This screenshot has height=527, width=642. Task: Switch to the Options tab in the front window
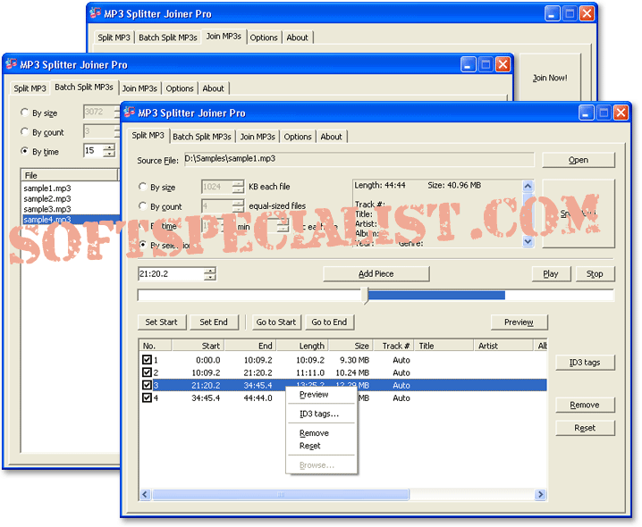click(298, 137)
